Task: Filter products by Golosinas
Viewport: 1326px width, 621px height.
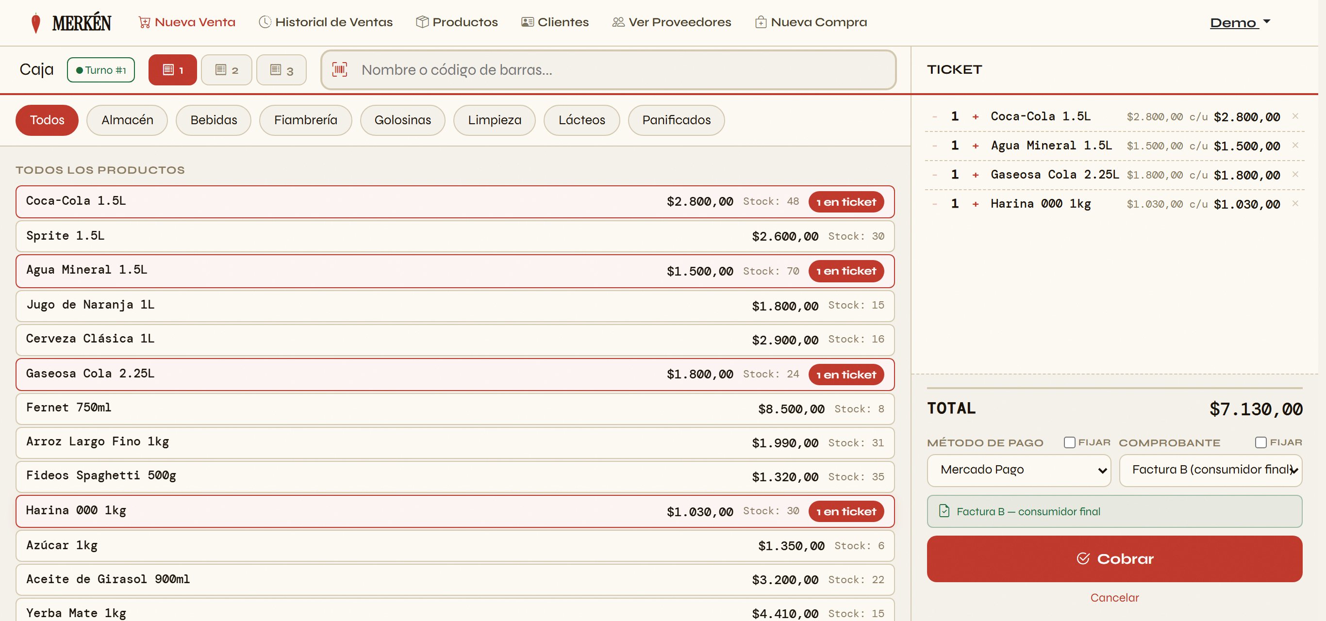Action: coord(402,120)
